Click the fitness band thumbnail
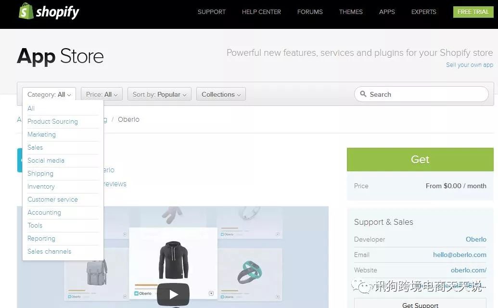498x308 pixels. coord(250,272)
